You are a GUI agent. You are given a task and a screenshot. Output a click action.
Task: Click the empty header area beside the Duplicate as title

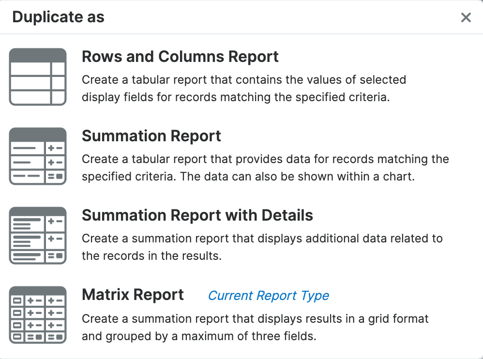tap(281, 18)
